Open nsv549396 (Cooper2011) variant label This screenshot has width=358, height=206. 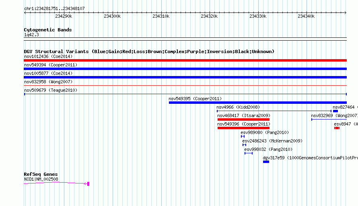(244, 124)
